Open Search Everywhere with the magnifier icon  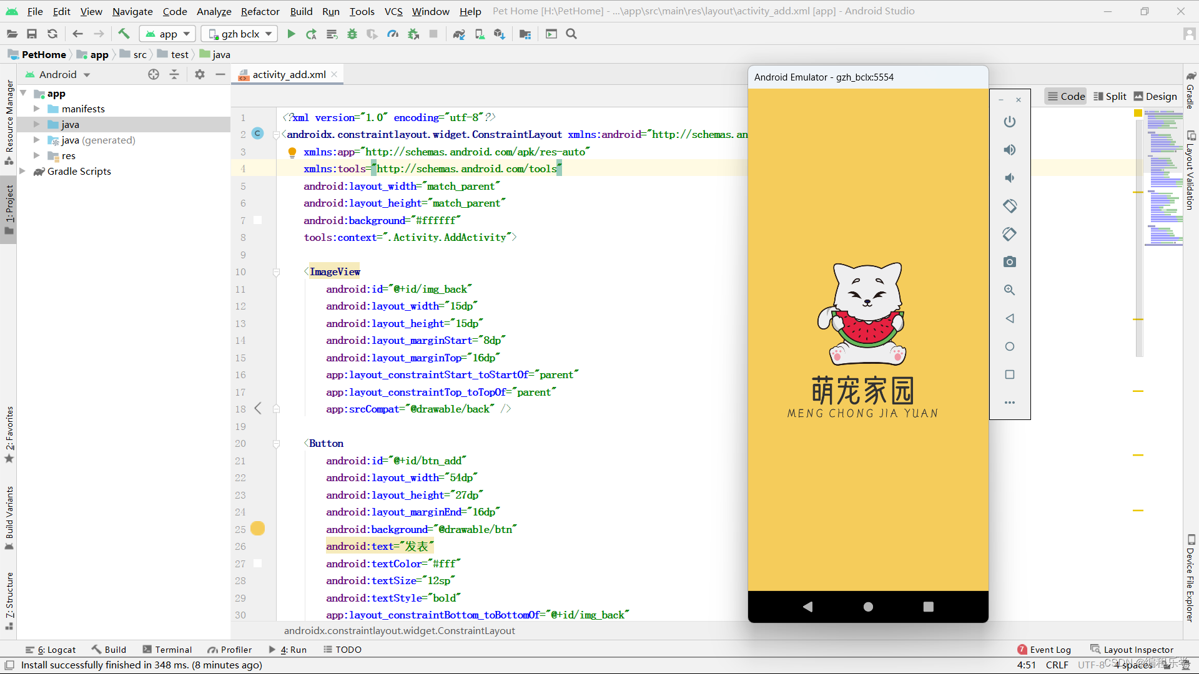pyautogui.click(x=571, y=34)
